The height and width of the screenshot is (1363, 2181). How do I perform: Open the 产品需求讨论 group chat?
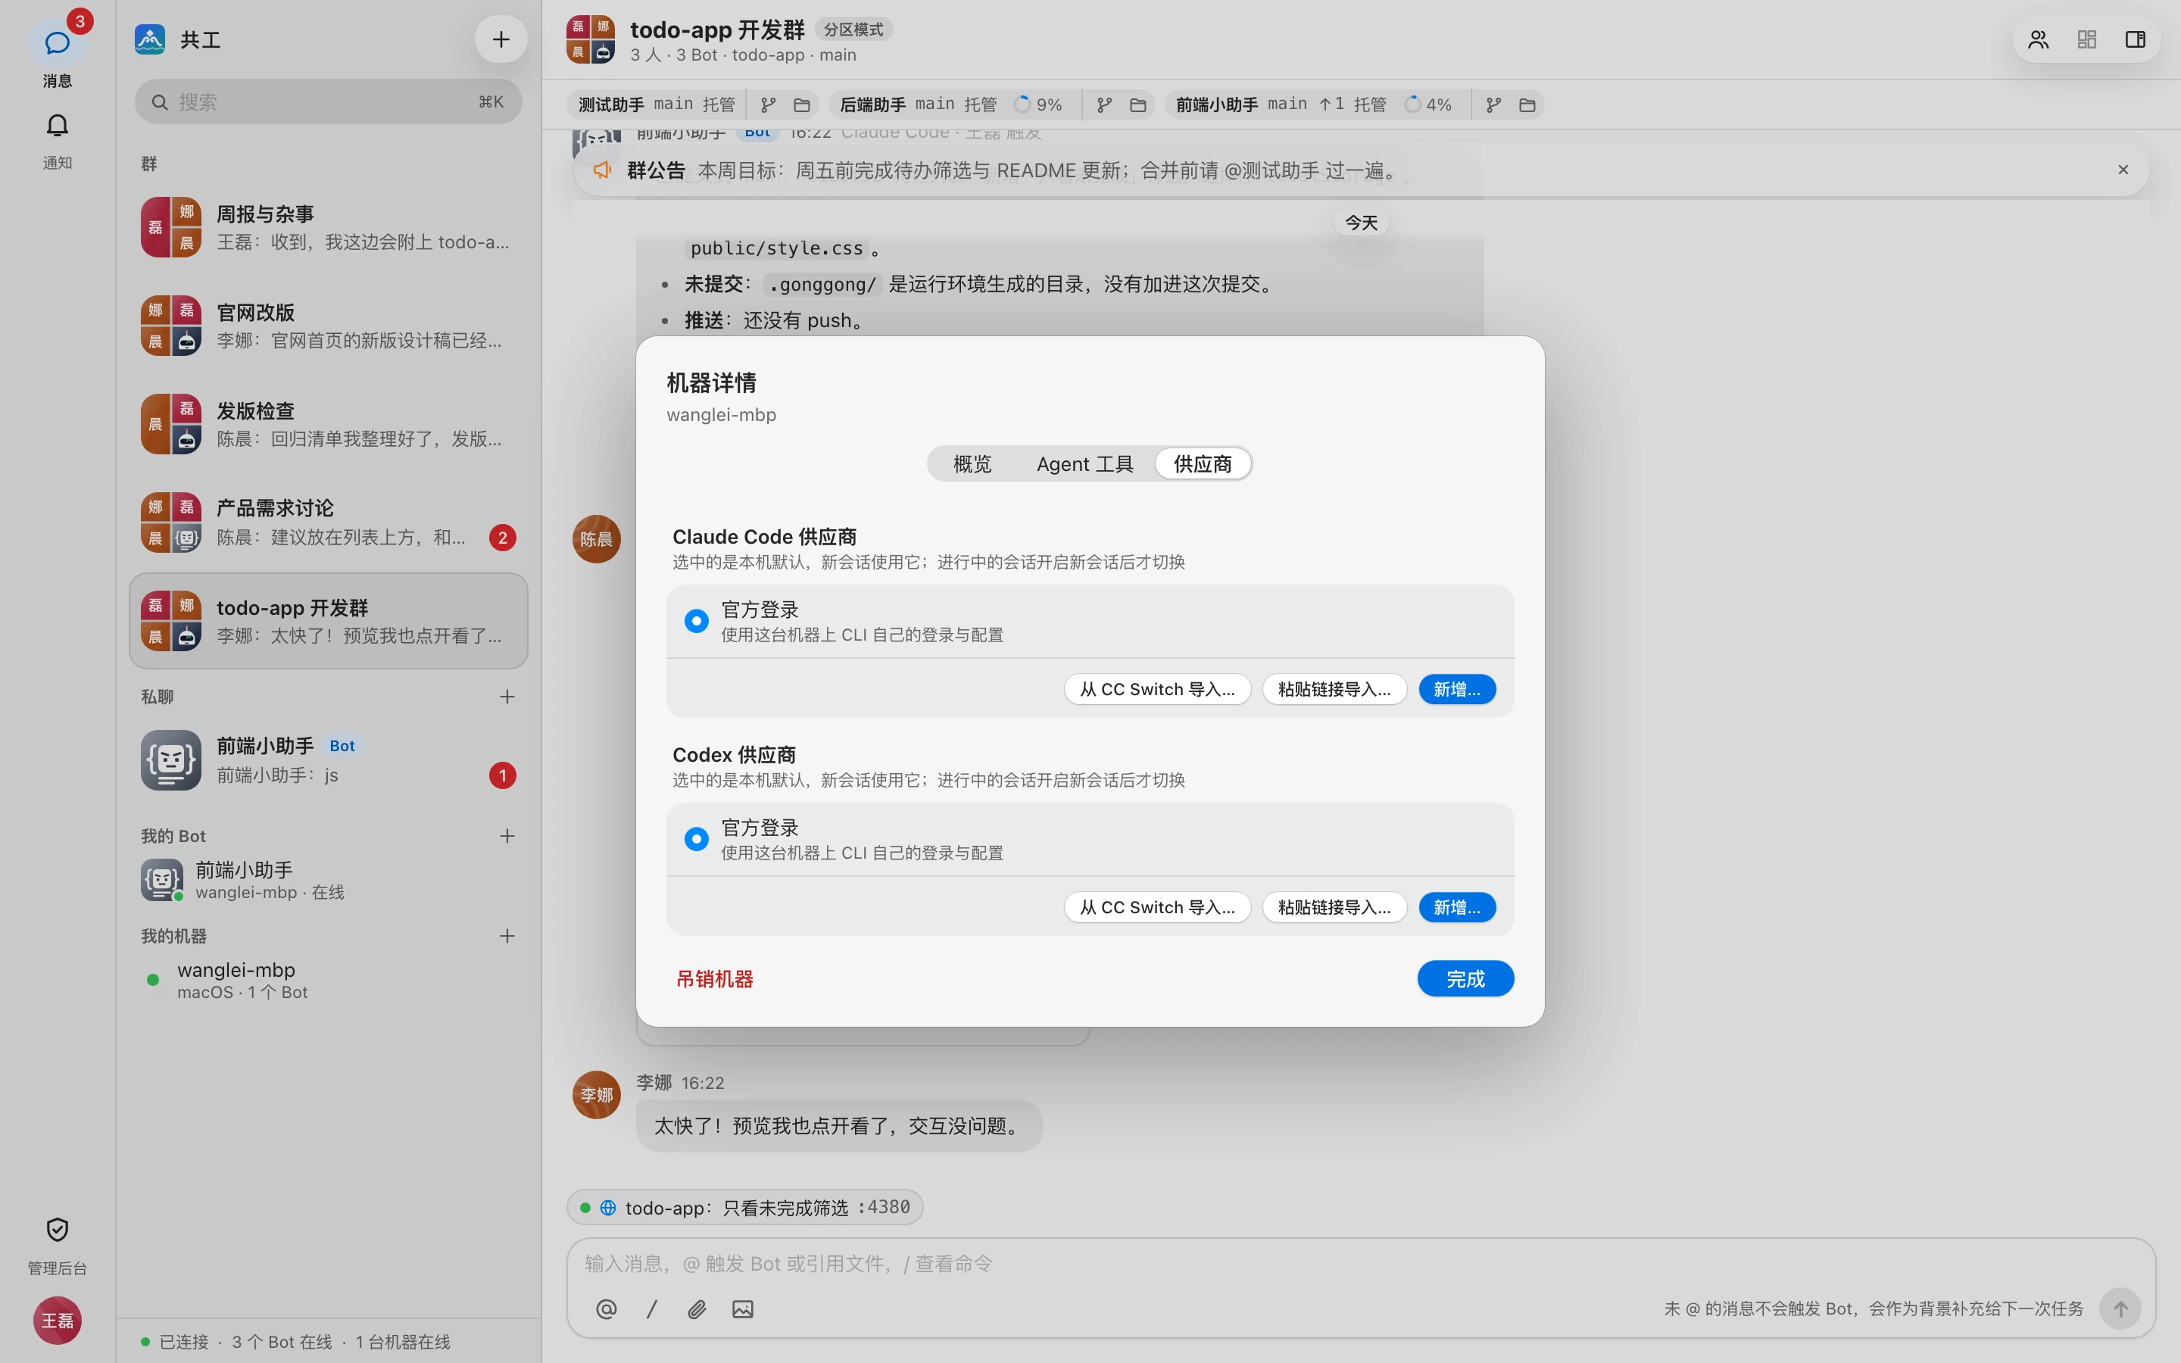[328, 522]
